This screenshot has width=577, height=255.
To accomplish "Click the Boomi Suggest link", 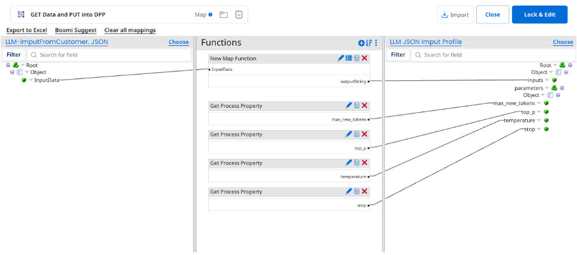I will [x=75, y=30].
